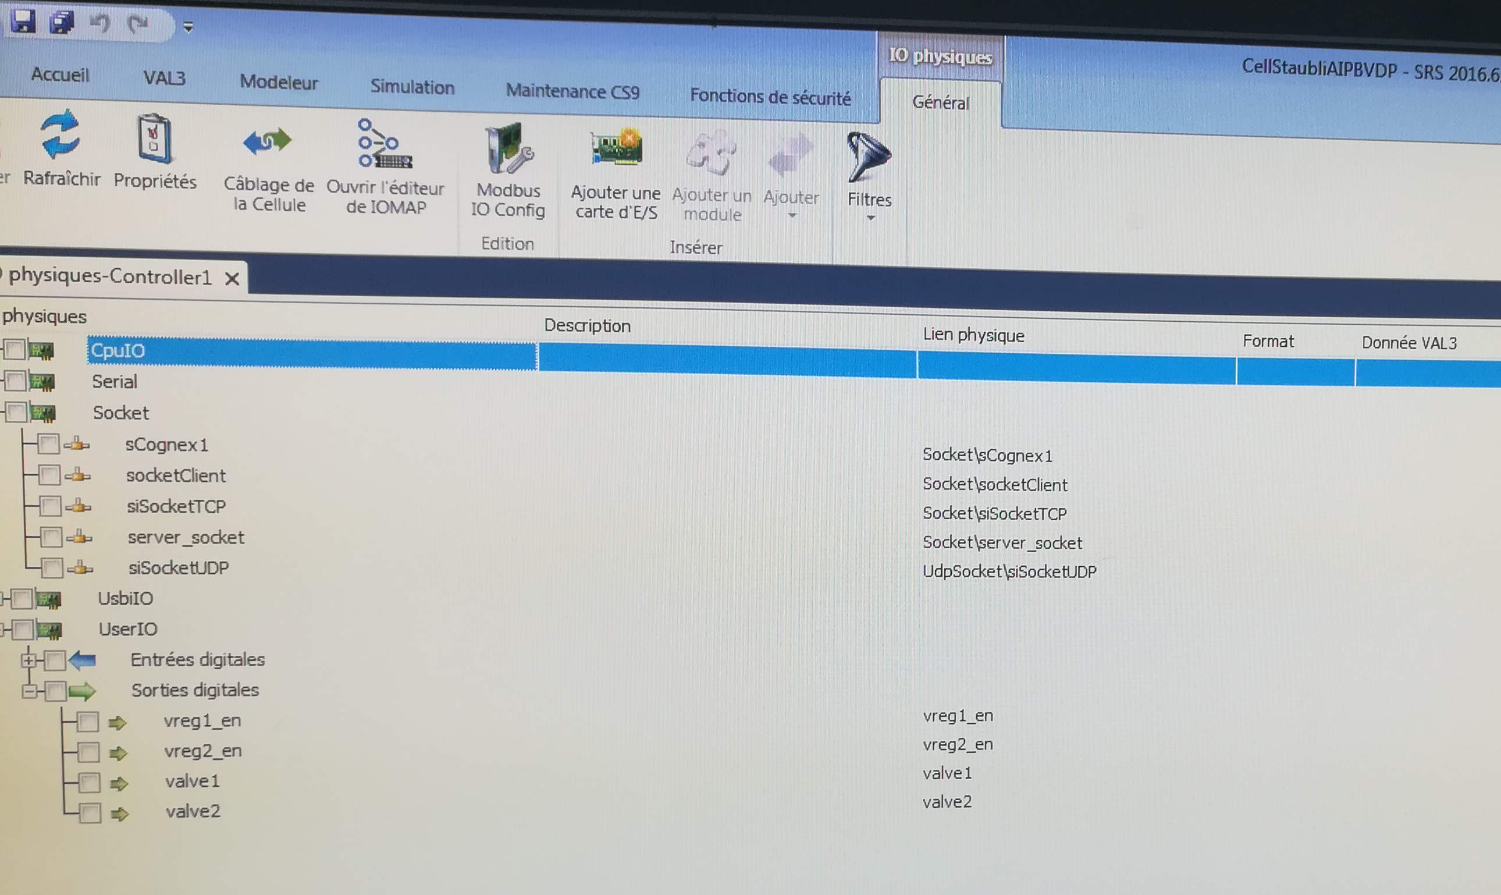Collapse the Sorties digitales node
Image resolution: width=1501 pixels, height=895 pixels.
(29, 691)
